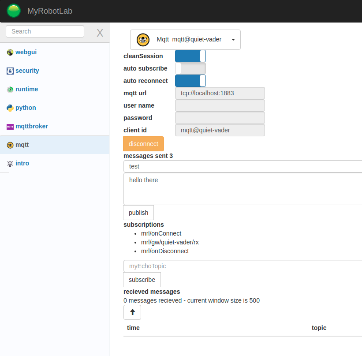The height and width of the screenshot is (356, 362).
Task: Clear the search with the X button
Action: point(100,33)
